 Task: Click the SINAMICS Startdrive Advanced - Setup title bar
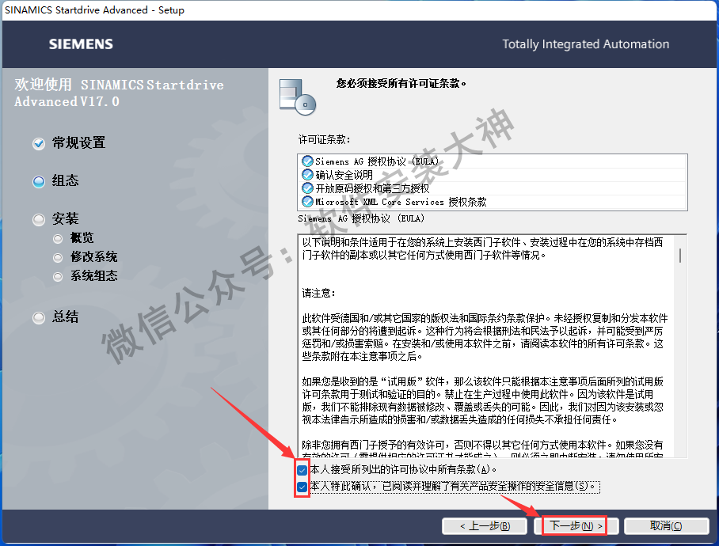coord(359,10)
